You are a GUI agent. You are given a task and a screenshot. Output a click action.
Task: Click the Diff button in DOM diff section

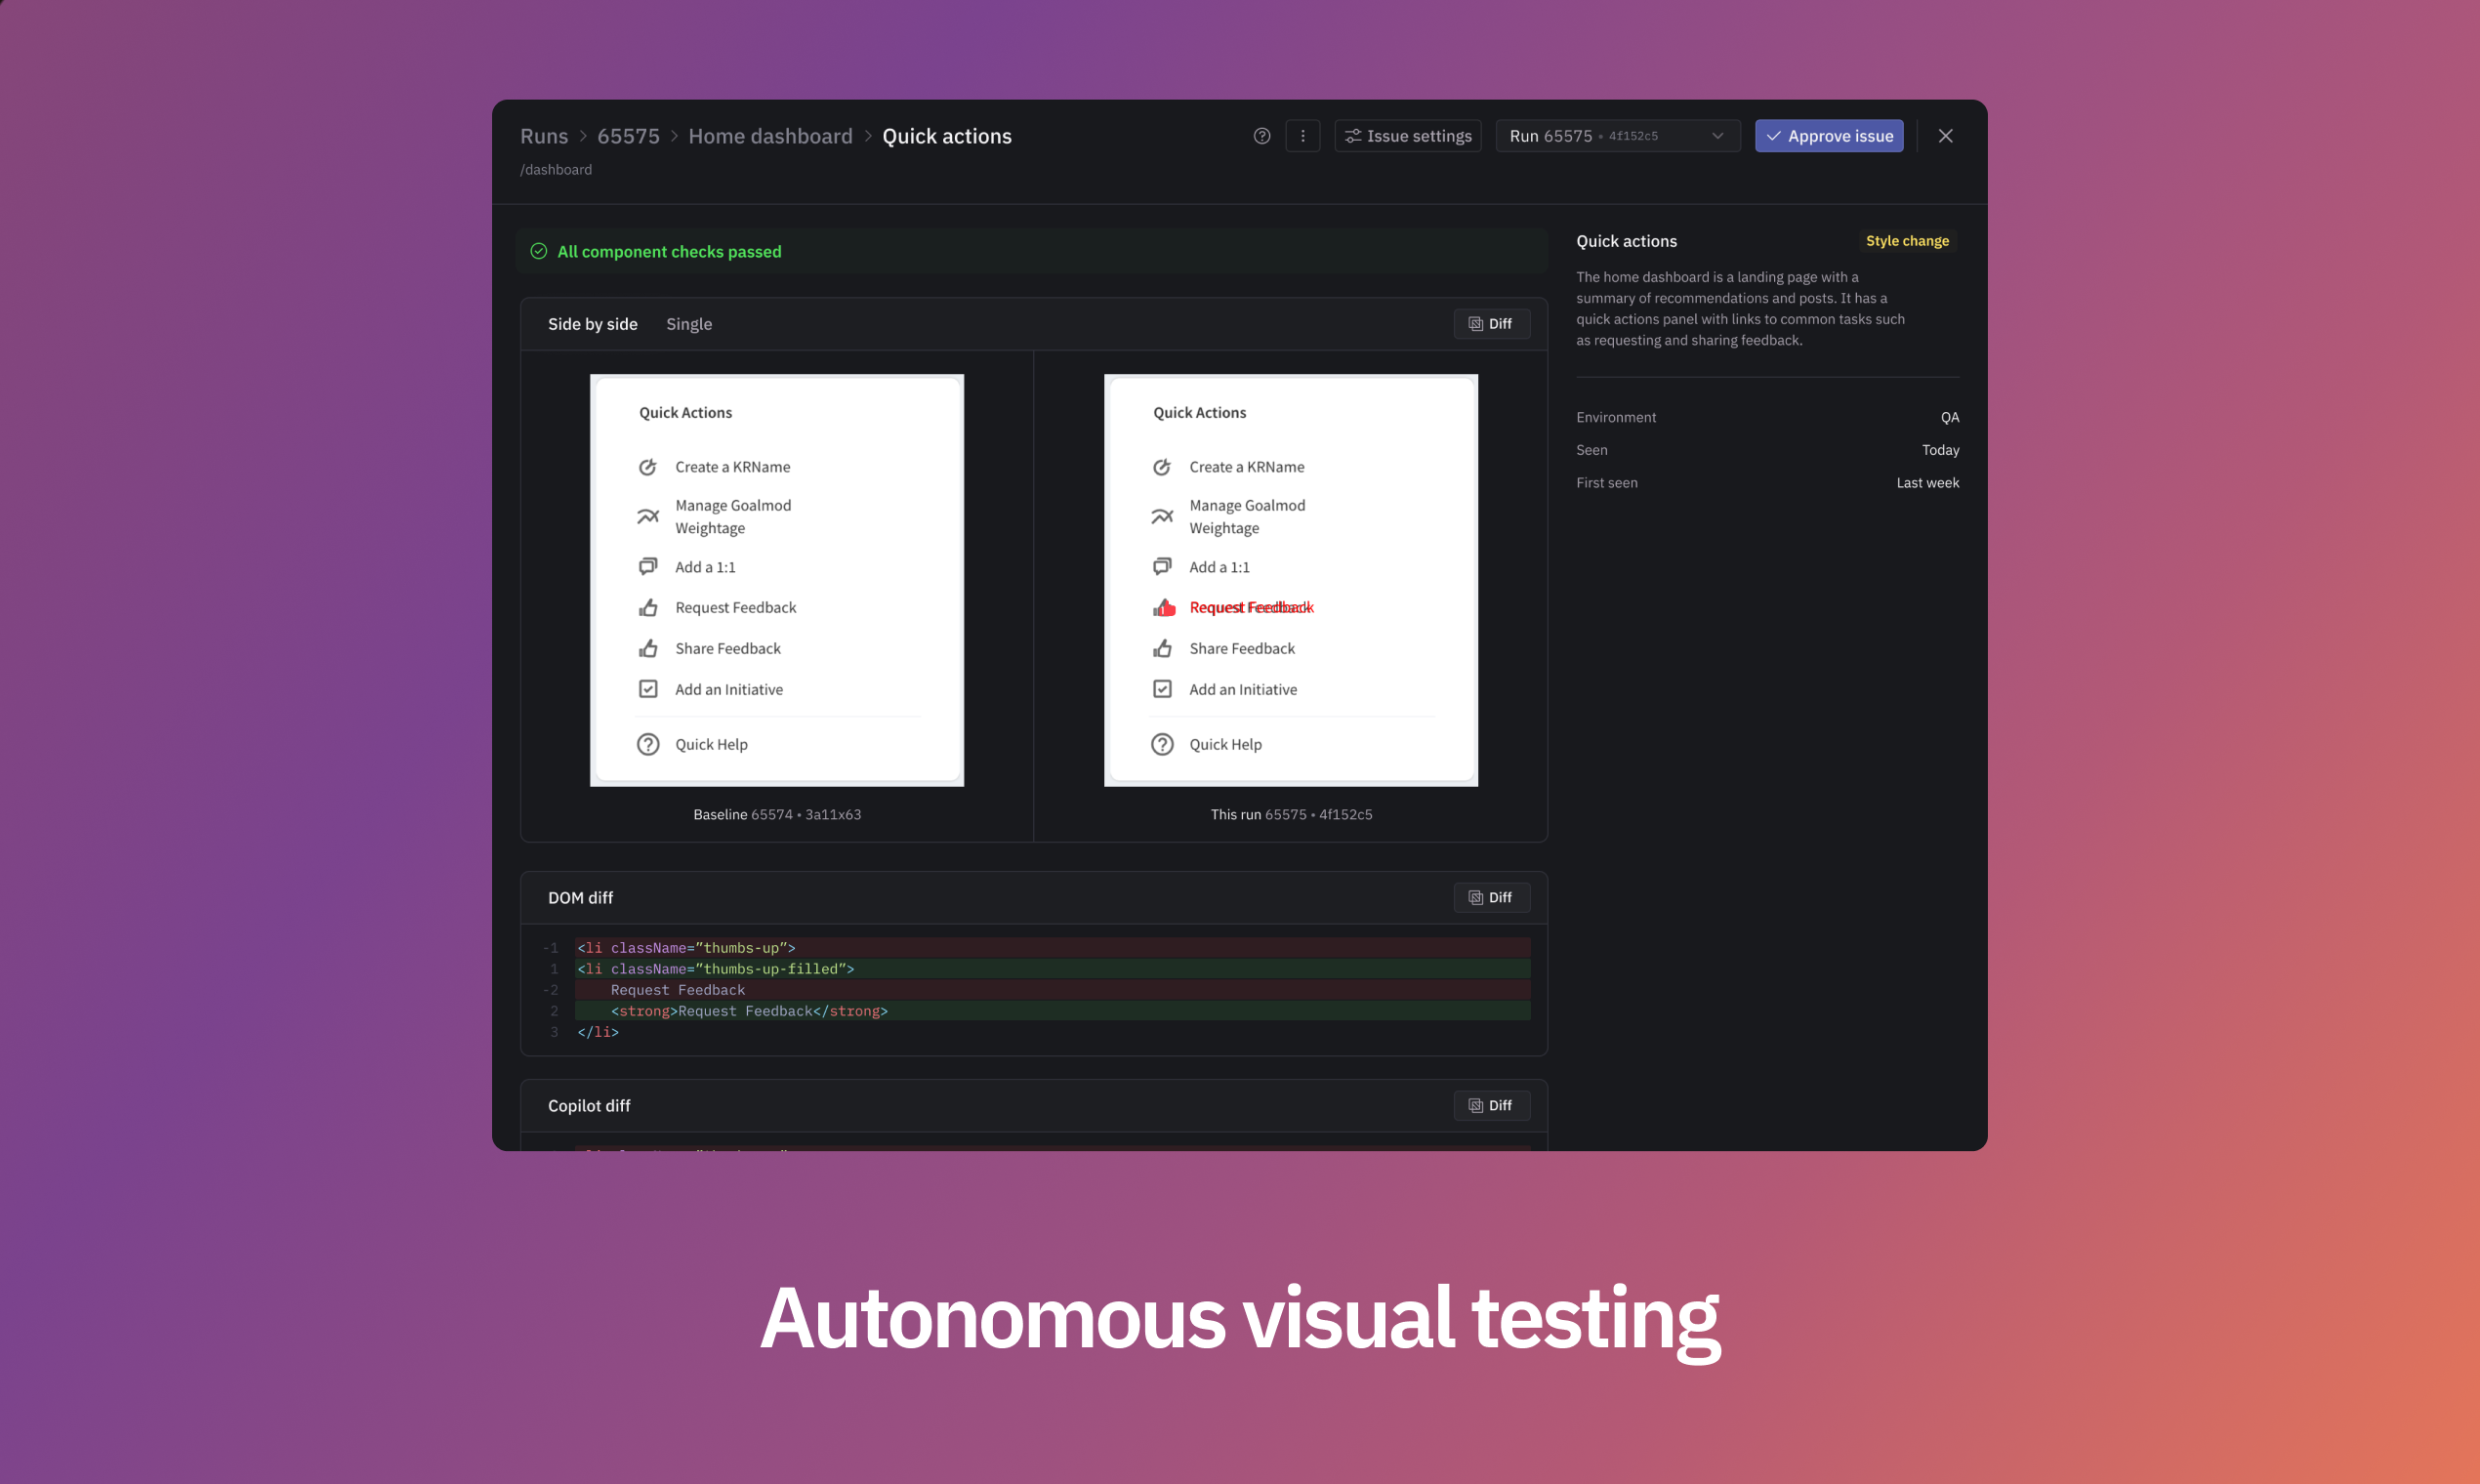(x=1491, y=897)
